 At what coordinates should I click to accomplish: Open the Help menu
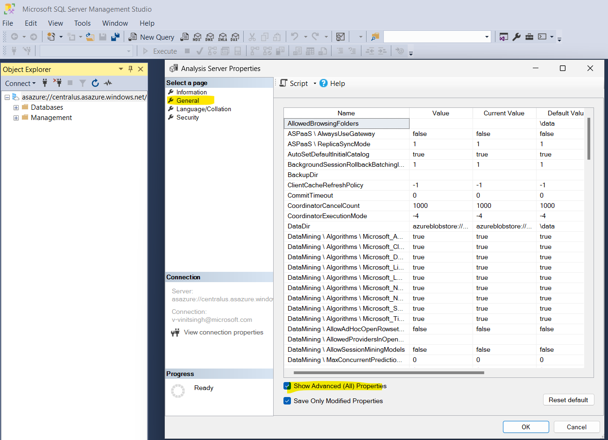(x=147, y=23)
